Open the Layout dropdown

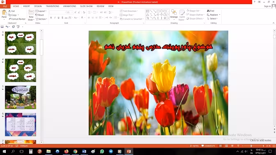click(x=41, y=11)
